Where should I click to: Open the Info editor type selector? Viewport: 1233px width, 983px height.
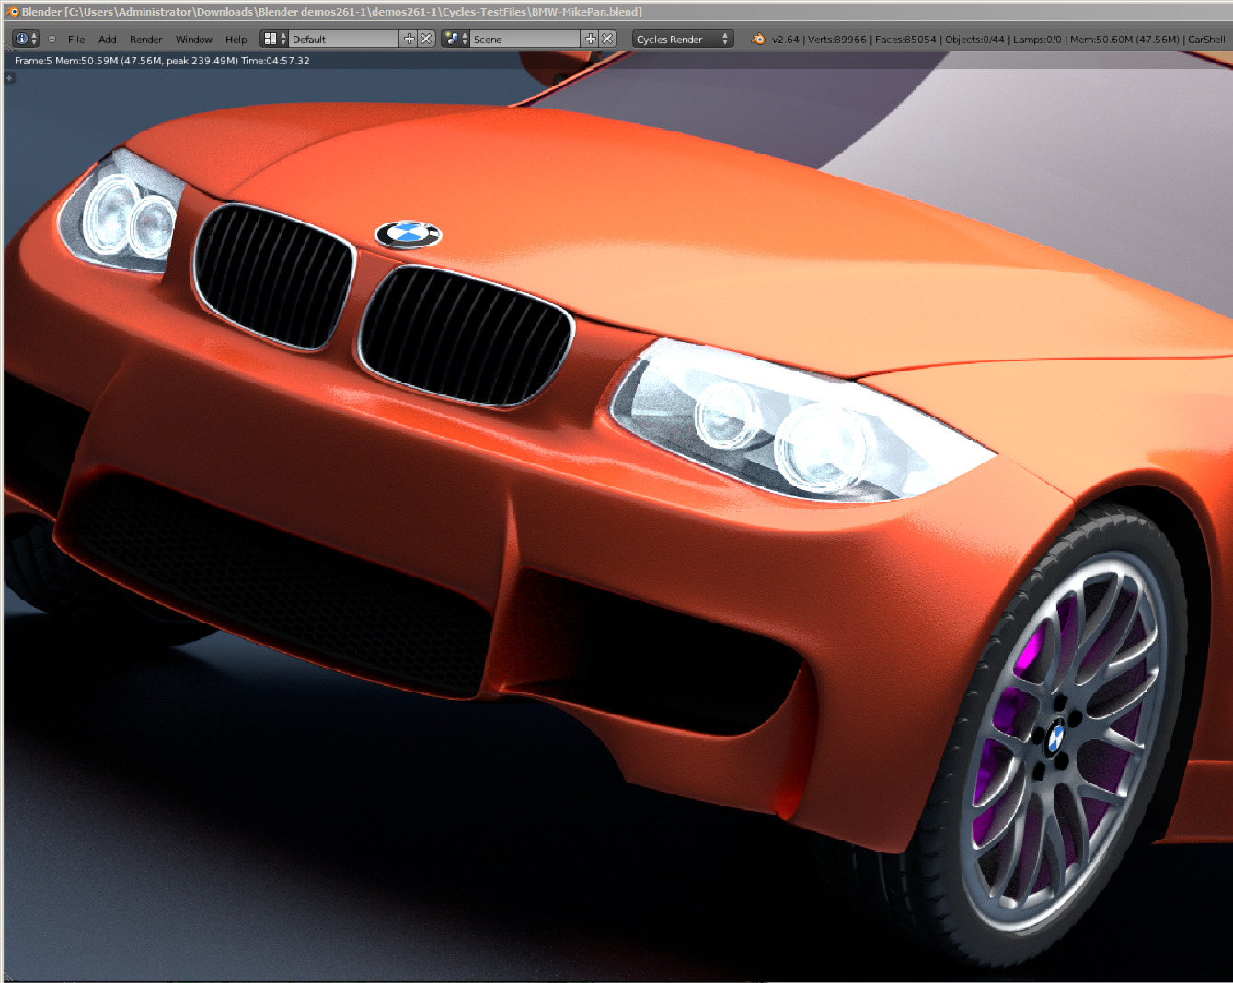(x=26, y=39)
